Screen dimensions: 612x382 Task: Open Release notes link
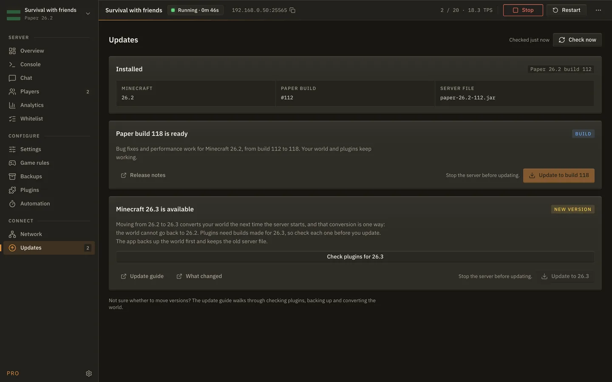(143, 175)
